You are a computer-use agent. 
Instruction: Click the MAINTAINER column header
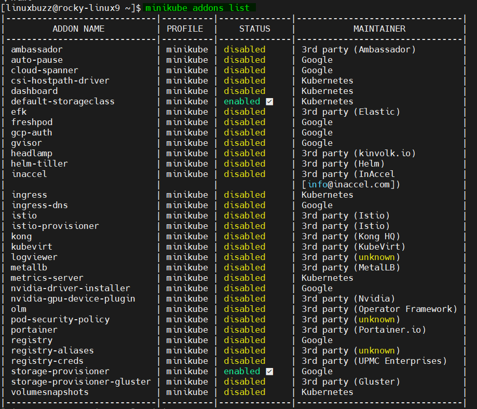pyautogui.click(x=379, y=29)
